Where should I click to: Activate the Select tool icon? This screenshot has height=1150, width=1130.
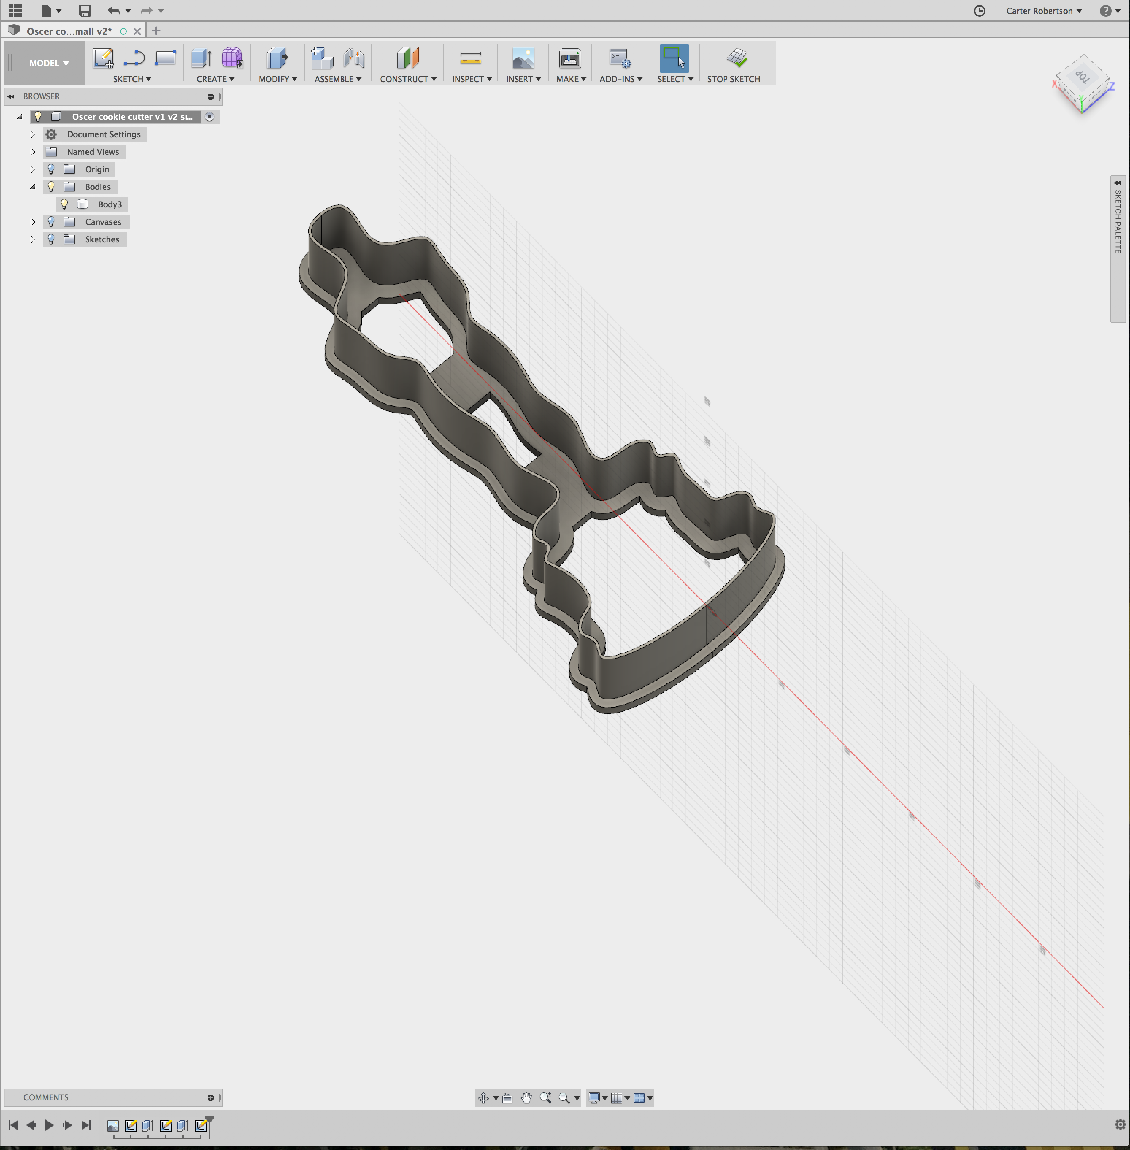674,58
